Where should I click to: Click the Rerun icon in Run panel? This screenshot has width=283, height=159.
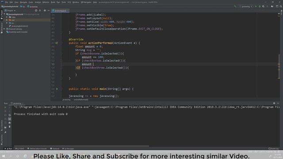pyautogui.click(x=5, y=107)
